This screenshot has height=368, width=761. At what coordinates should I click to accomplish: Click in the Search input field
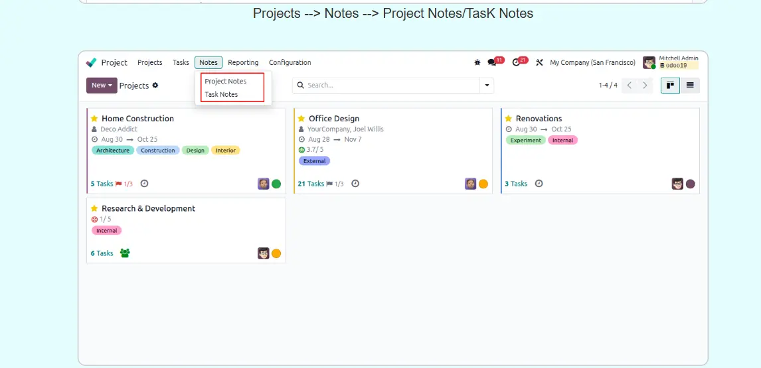[392, 86]
